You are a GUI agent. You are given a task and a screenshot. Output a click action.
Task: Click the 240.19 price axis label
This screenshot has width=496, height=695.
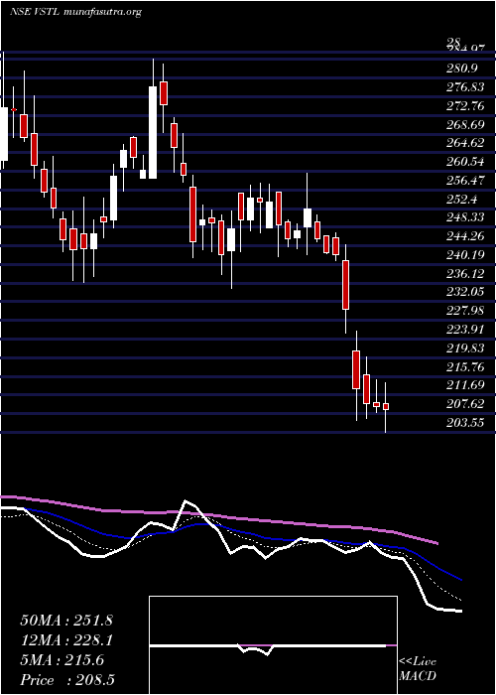point(465,255)
